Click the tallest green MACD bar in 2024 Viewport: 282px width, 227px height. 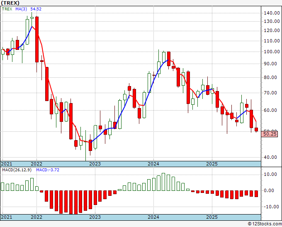click(x=163, y=182)
